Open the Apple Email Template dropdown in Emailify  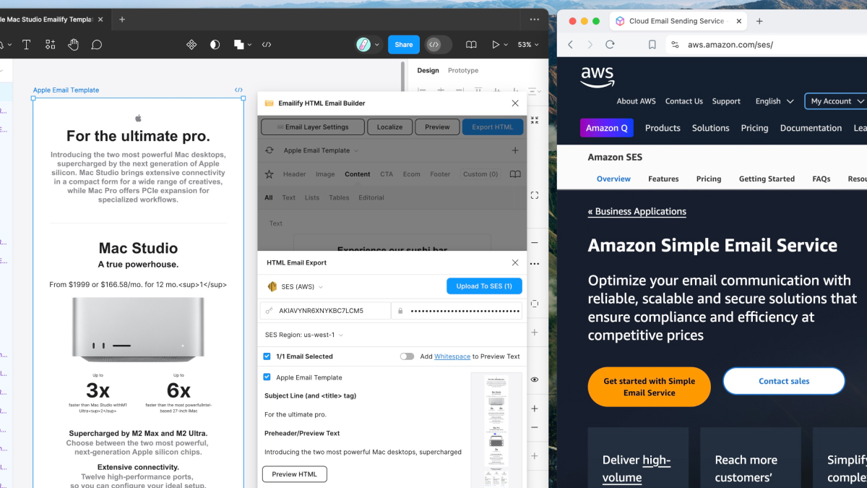point(321,150)
